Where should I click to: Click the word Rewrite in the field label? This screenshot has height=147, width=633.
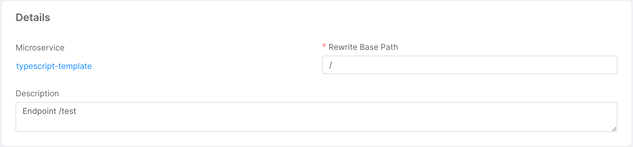[x=343, y=47]
